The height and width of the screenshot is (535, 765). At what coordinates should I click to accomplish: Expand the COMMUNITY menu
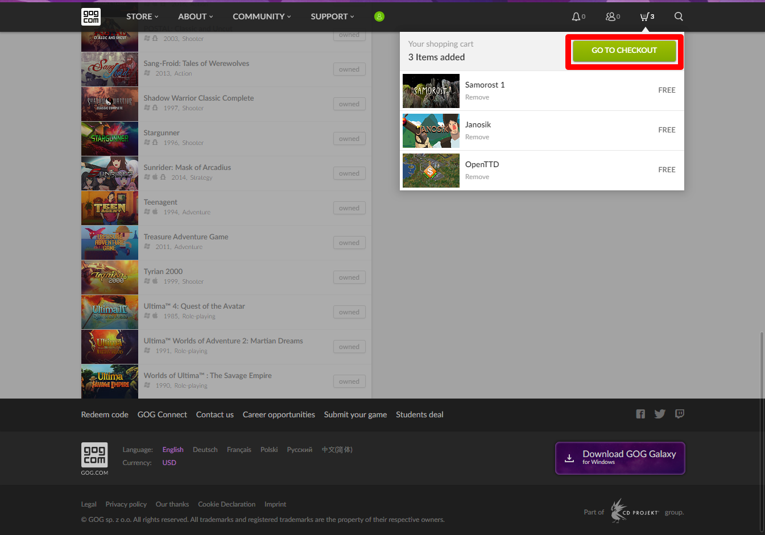262,16
